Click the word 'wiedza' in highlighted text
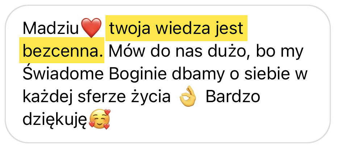 [x=183, y=28]
